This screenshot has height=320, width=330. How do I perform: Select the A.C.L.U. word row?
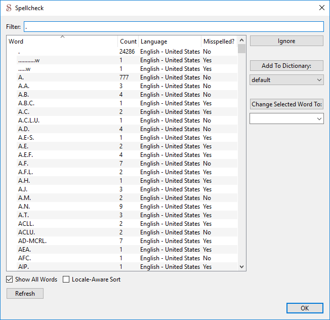pos(29,121)
